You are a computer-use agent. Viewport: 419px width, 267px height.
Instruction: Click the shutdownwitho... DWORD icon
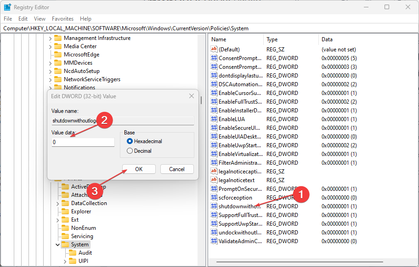tap(214, 206)
